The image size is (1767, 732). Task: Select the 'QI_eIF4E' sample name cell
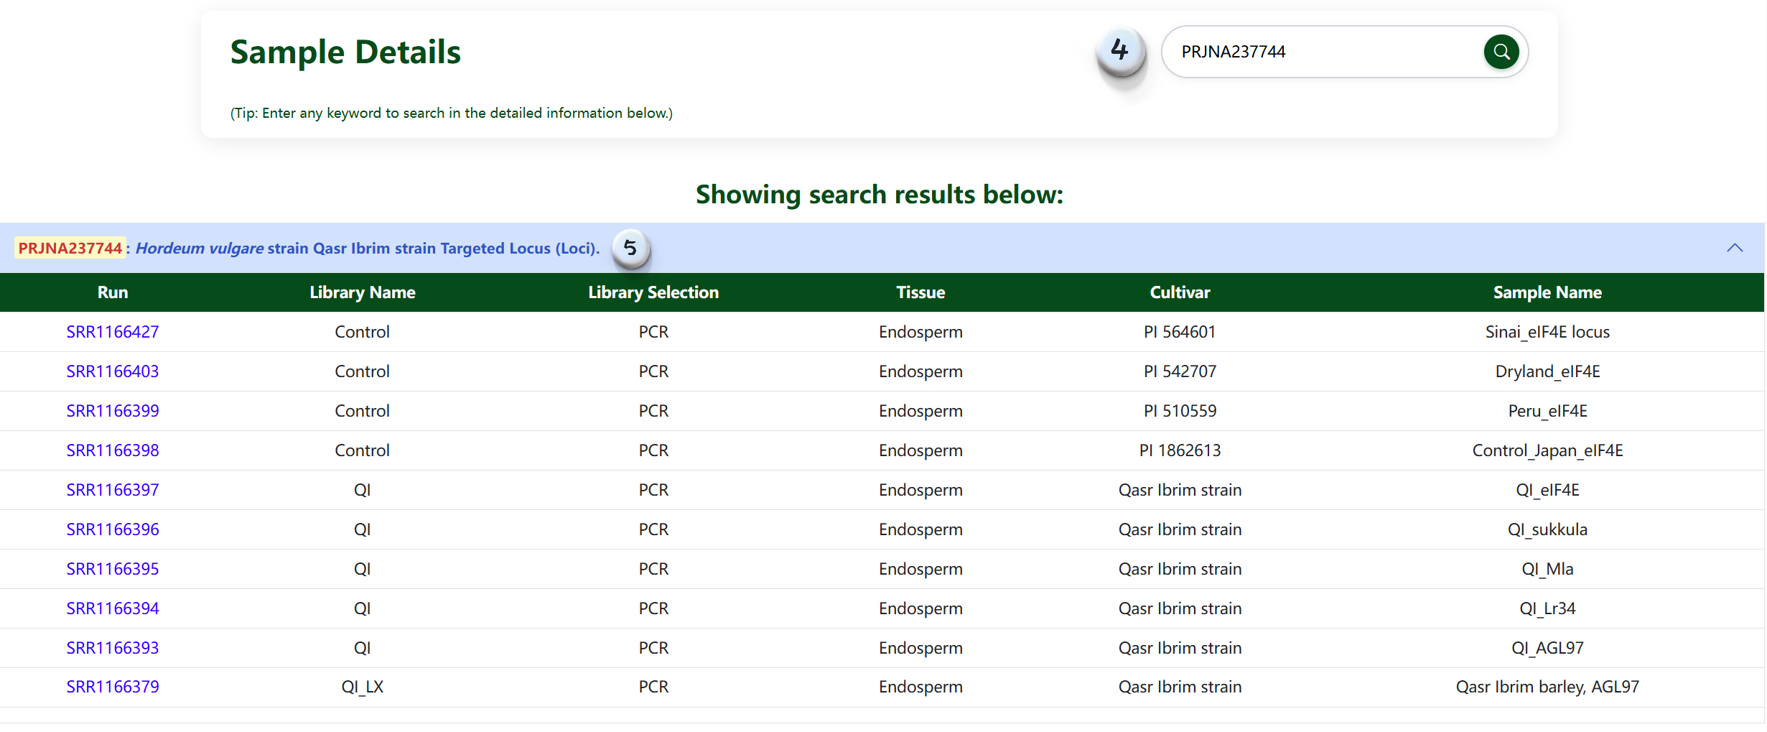coord(1547,490)
